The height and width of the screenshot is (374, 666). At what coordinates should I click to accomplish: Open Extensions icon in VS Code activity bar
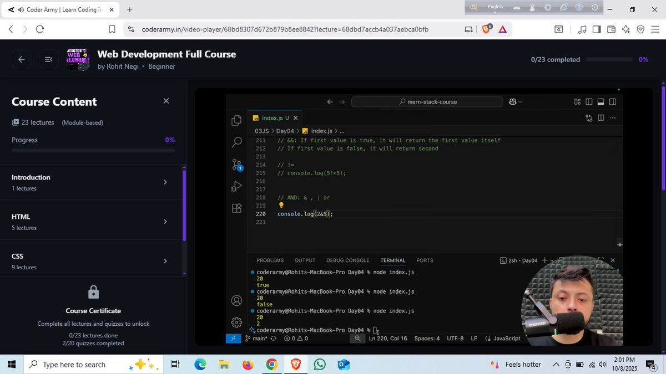236,208
